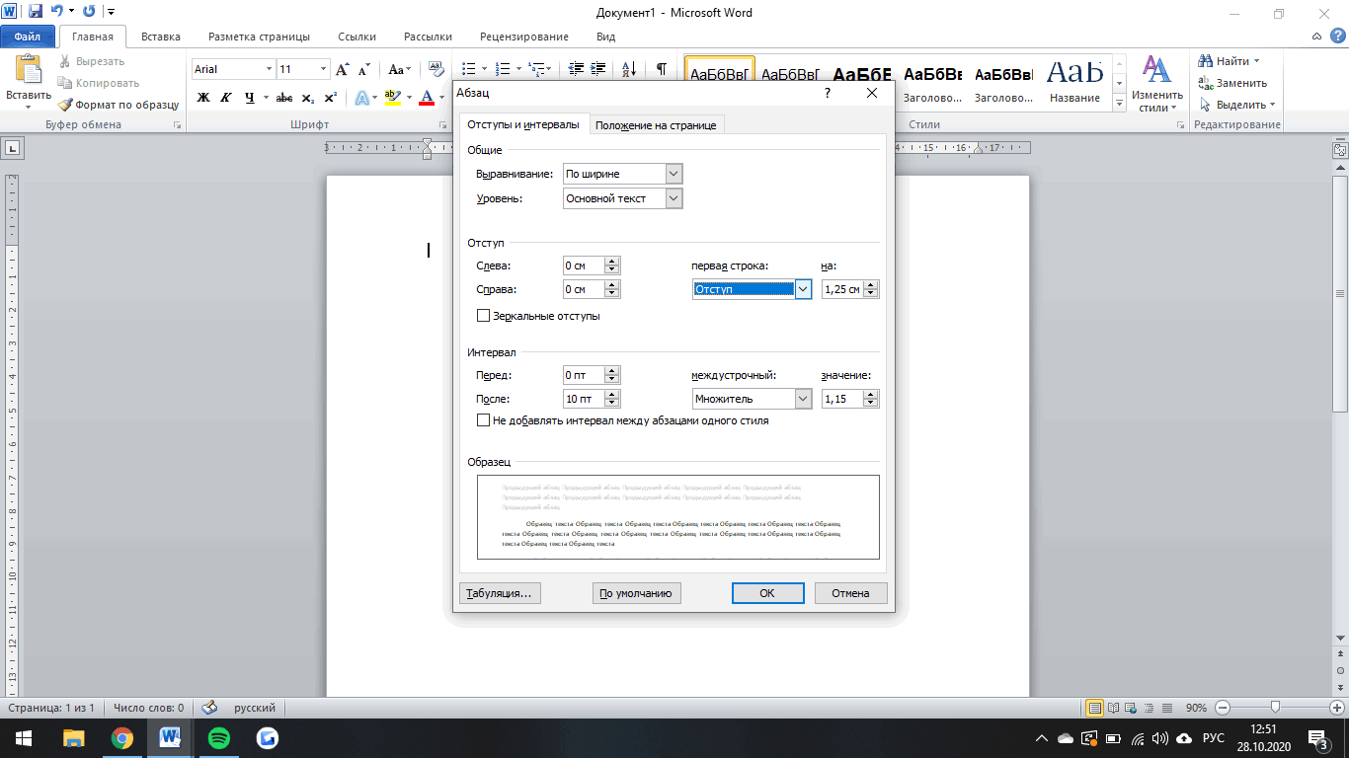Click the Табуляция... button
Viewport: 1349px width, 758px height.
click(x=500, y=593)
